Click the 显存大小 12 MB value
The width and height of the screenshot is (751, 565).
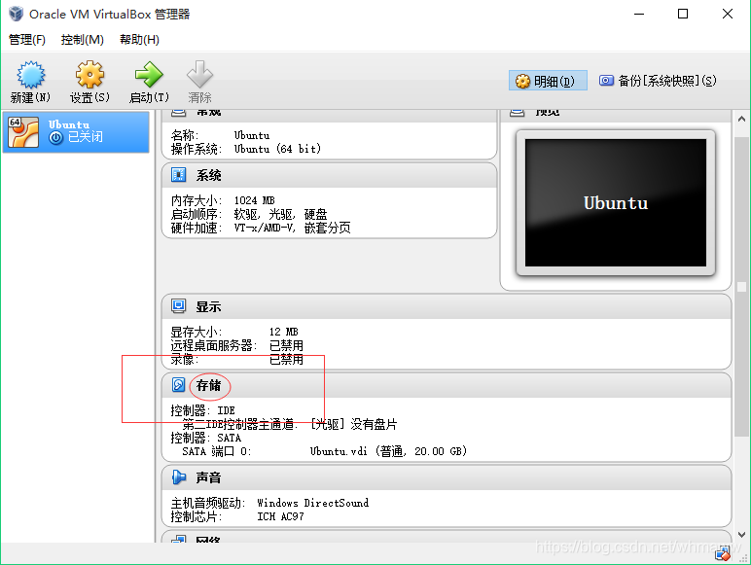pyautogui.click(x=283, y=332)
